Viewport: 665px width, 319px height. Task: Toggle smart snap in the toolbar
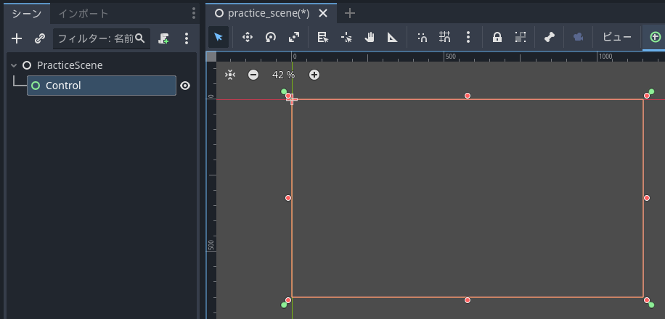[x=422, y=38]
